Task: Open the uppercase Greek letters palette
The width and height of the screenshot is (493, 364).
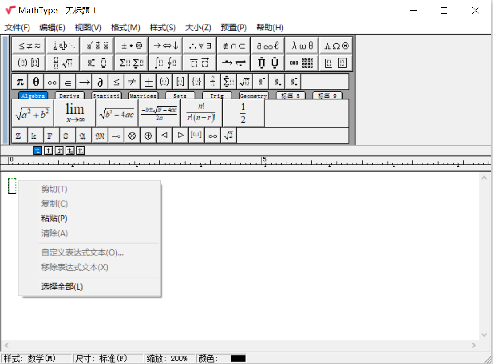Action: pos(336,46)
